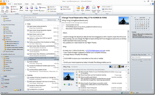The image size is (155, 95).
Task: Switch to the View tab
Action: [x=33, y=4]
